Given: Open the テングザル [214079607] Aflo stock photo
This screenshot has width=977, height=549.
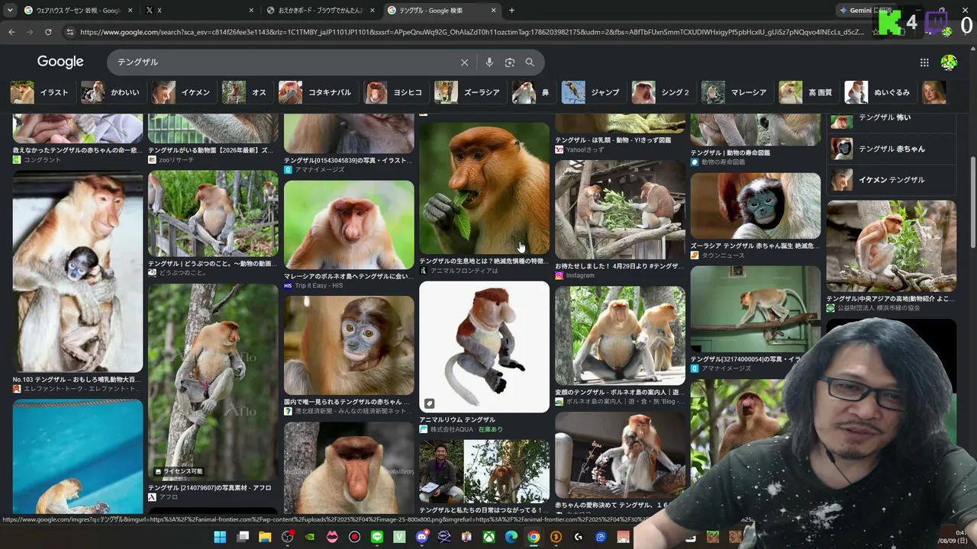Looking at the screenshot, I should pos(213,382).
